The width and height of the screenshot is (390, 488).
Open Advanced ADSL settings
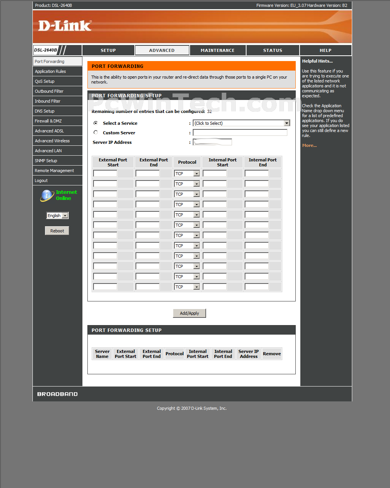coord(58,131)
